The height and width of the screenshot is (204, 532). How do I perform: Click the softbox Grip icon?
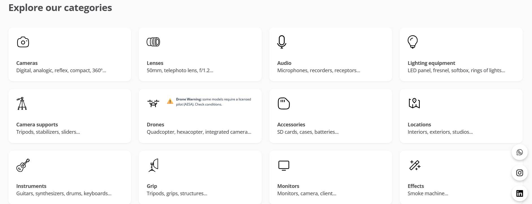(153, 165)
